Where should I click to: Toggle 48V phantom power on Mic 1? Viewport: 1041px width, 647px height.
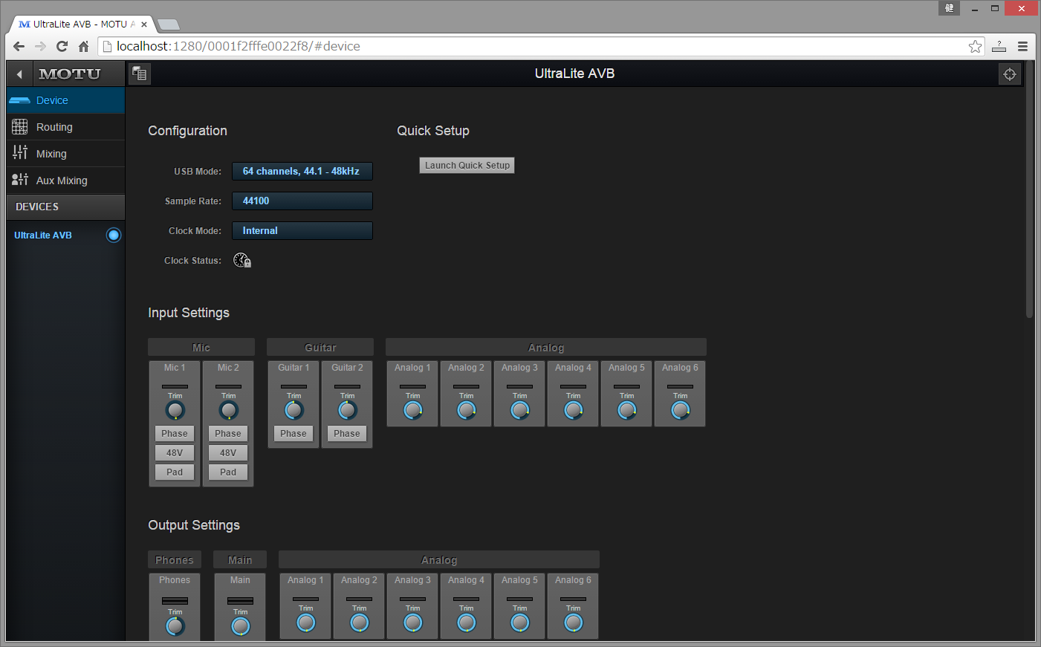coord(175,453)
